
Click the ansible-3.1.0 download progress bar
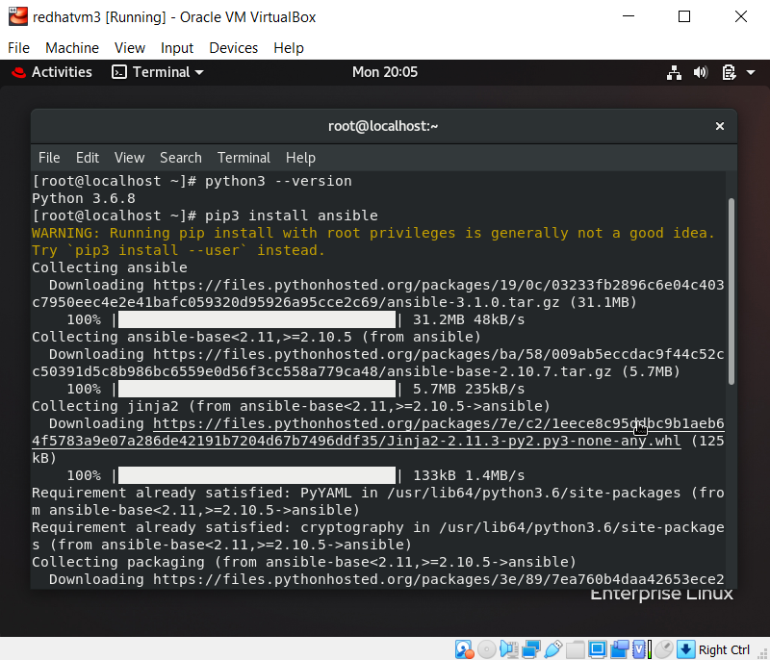257,319
